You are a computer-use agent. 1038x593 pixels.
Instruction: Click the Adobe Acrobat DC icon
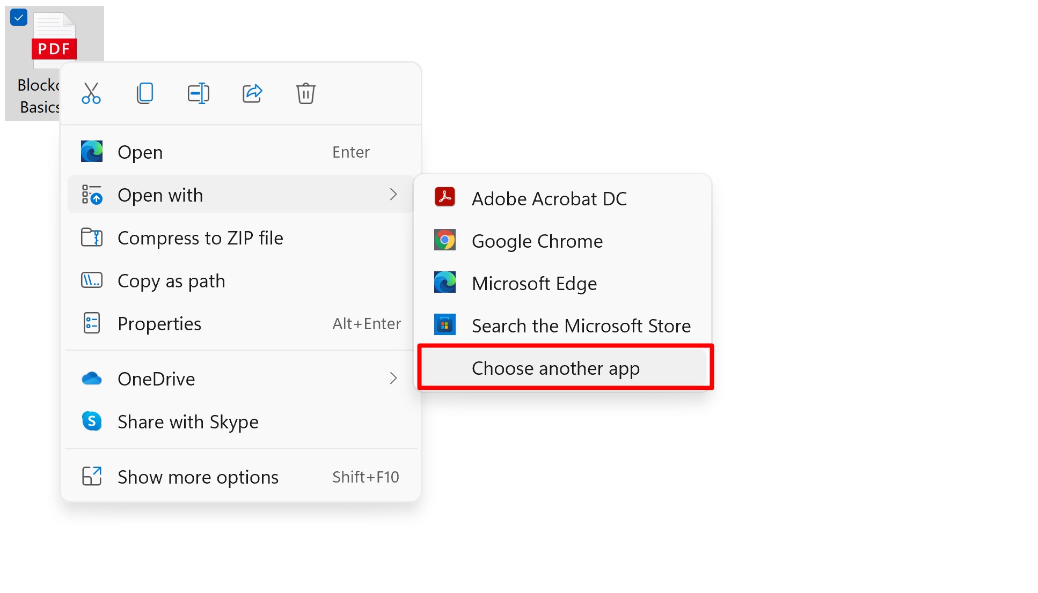click(x=444, y=197)
